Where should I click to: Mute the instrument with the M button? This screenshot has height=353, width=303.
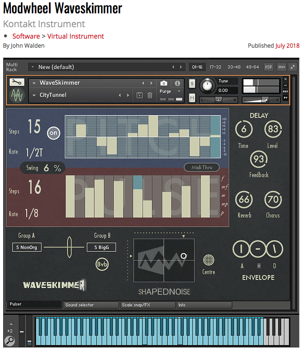(x=192, y=98)
